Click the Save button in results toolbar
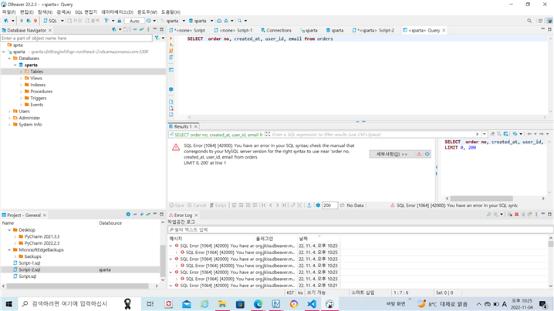Image resolution: width=554 pixels, height=311 pixels. 177,206
